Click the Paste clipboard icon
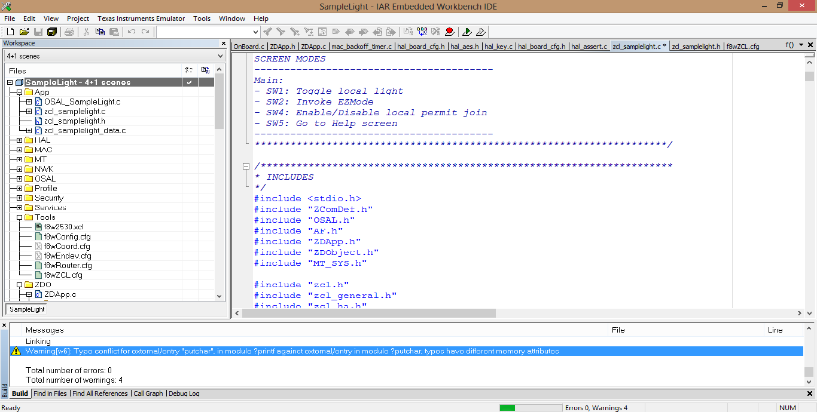 (114, 32)
